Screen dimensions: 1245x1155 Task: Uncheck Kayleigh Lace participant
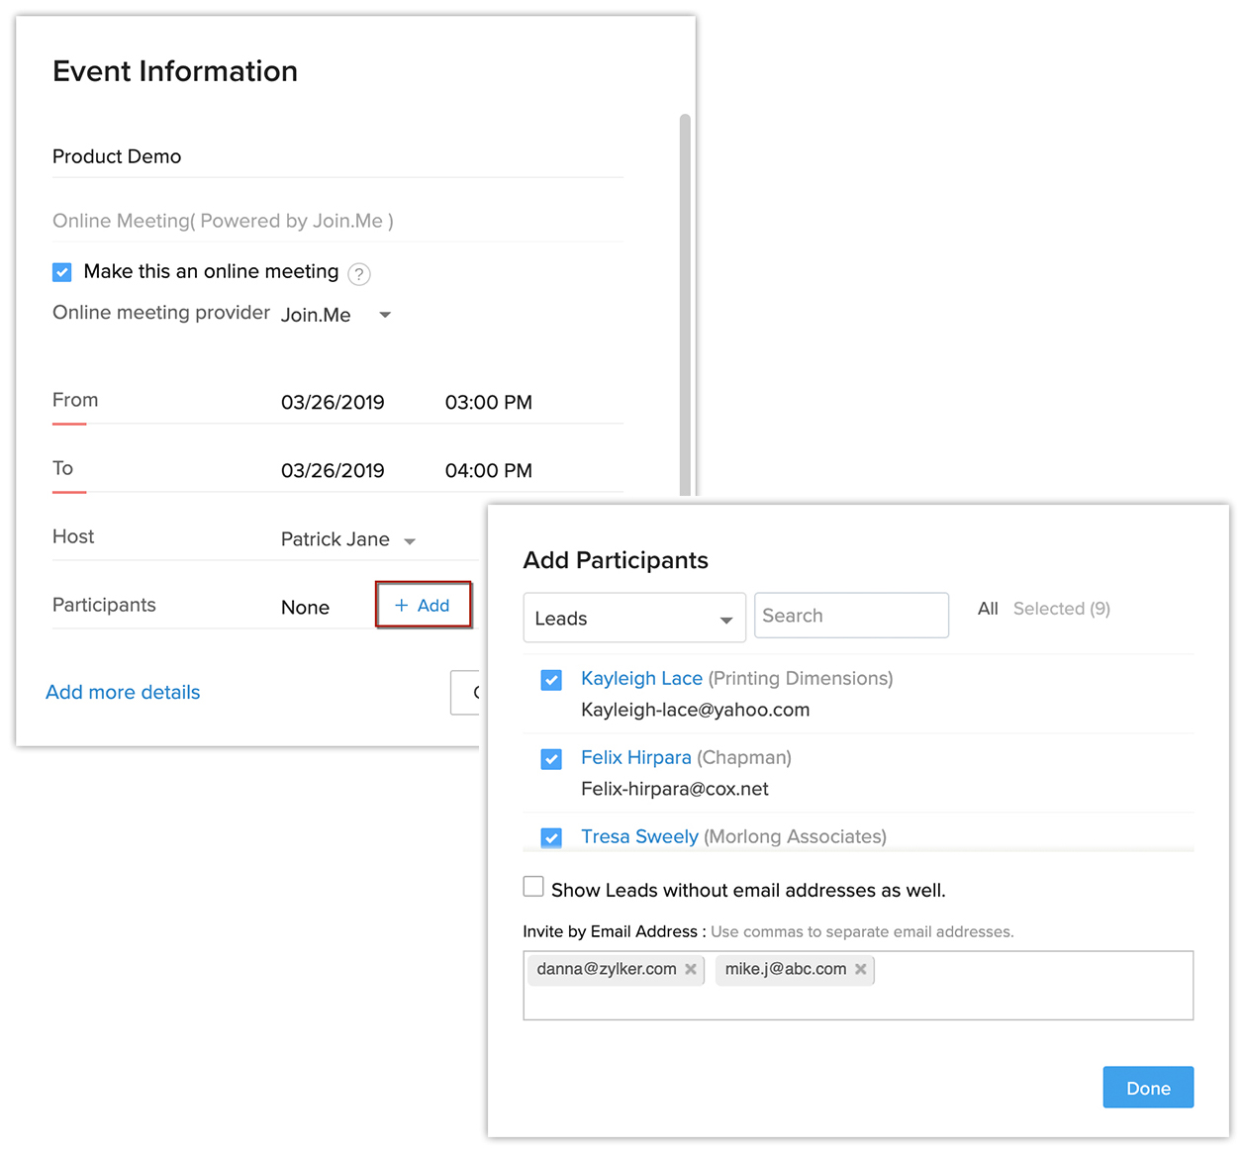point(551,680)
